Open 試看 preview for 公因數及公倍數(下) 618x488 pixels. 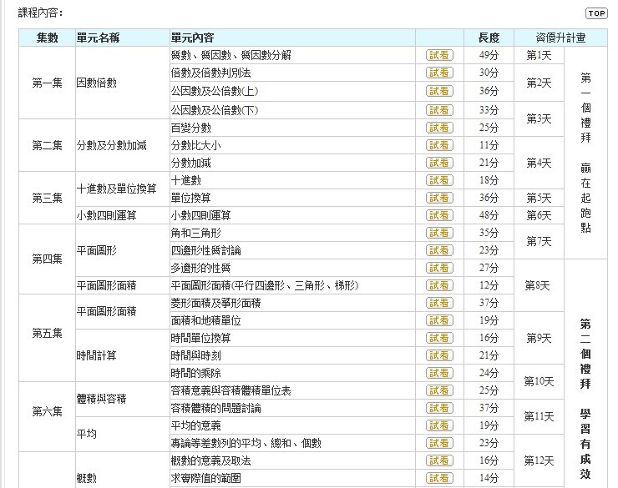[x=439, y=109]
